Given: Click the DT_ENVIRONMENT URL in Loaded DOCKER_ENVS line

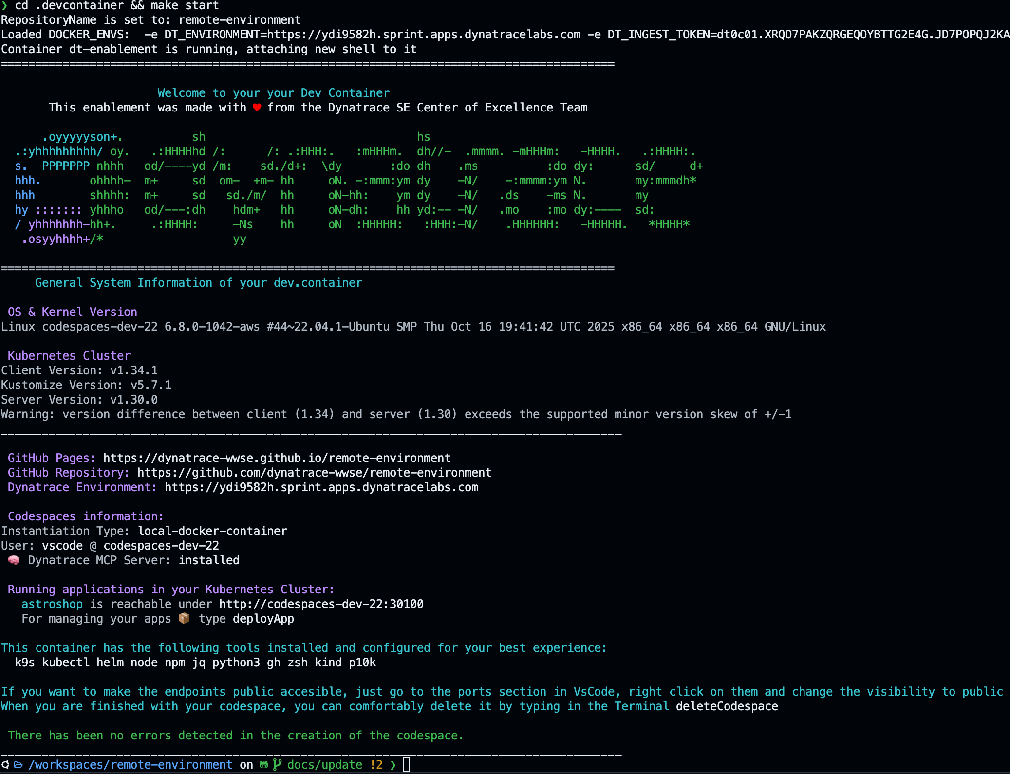Looking at the screenshot, I should (424, 35).
